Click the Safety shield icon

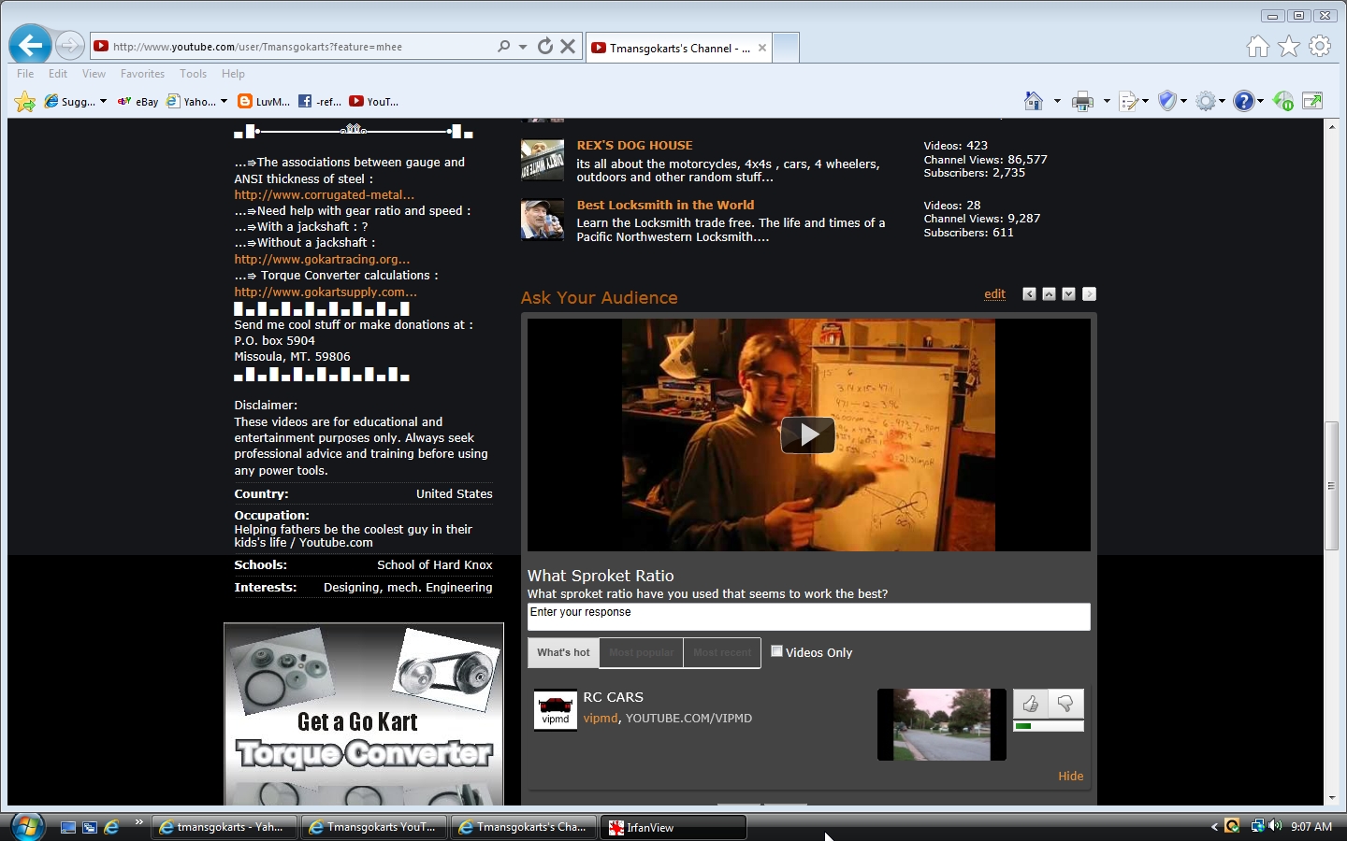click(1166, 101)
